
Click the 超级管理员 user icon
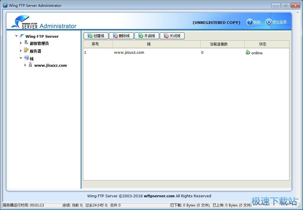(x=26, y=42)
